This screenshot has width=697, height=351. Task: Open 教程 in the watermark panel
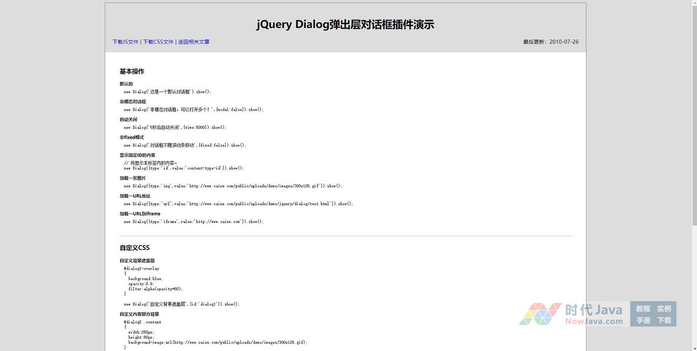click(x=643, y=309)
